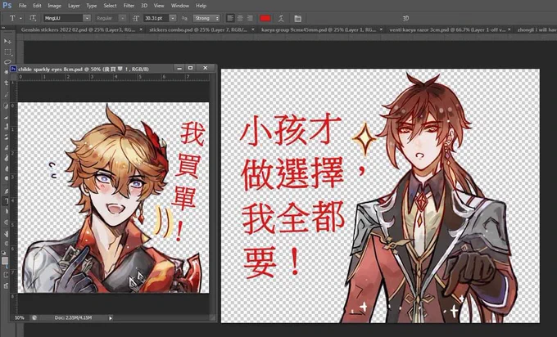Select the Rectangular Marquee tool

click(7, 52)
